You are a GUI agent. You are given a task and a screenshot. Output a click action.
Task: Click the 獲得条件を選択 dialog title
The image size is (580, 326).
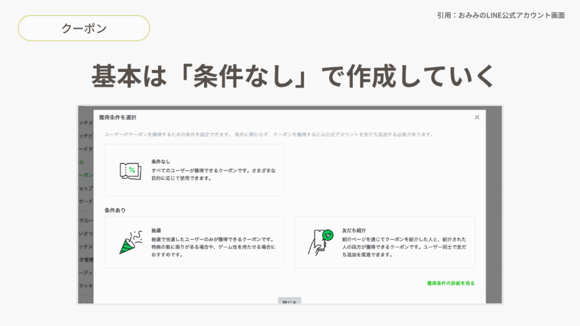point(117,117)
